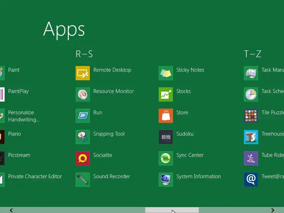Click the Tweet@rama label
The height and width of the screenshot is (213, 284).
[273, 176]
